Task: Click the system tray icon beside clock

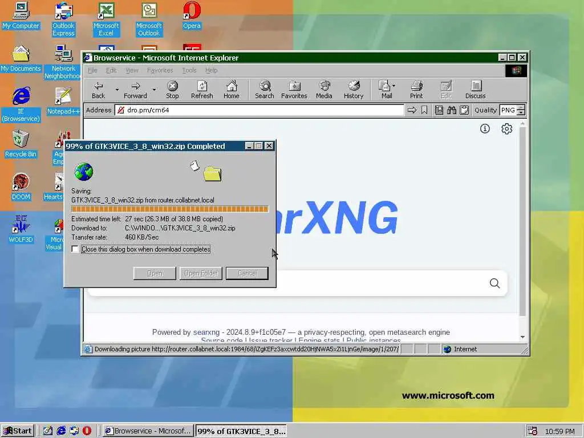Action: pos(533,431)
